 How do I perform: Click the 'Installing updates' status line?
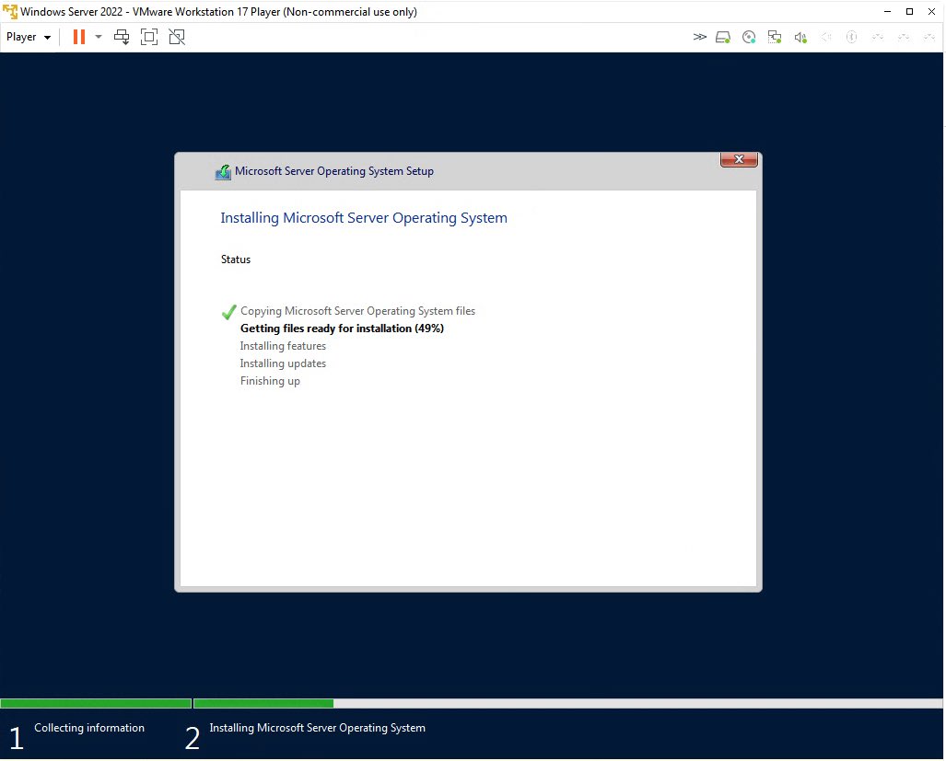click(x=283, y=363)
